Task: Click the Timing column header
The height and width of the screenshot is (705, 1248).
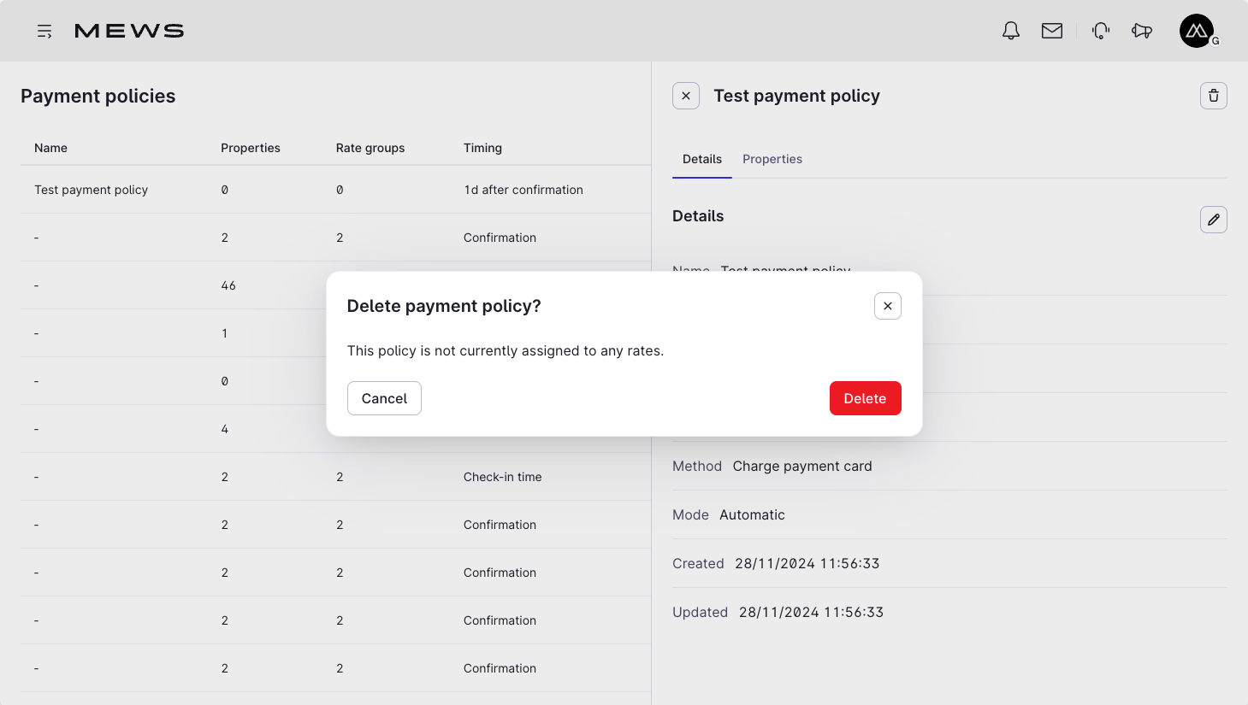Action: click(482, 148)
